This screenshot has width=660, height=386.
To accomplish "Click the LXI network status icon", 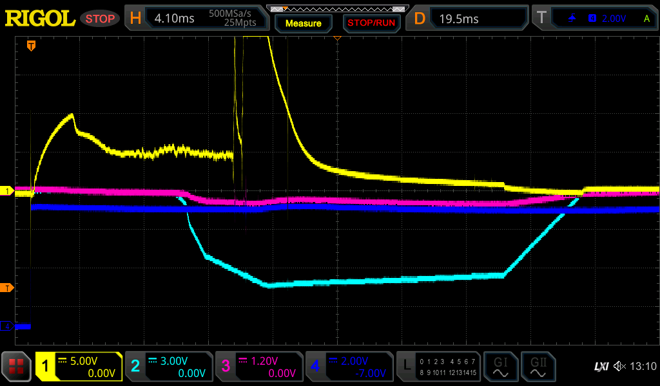I will coord(601,367).
